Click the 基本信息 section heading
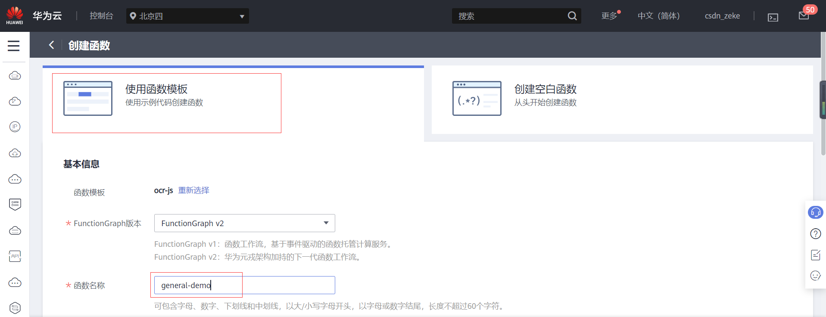This screenshot has height=317, width=826. coord(81,164)
